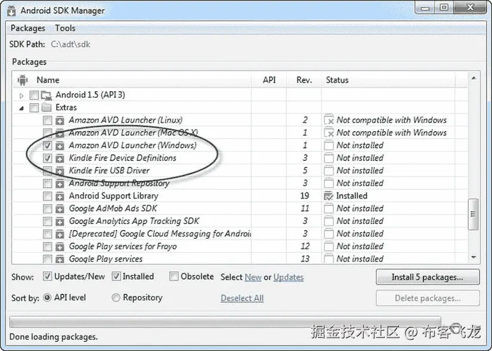The height and width of the screenshot is (351, 492).
Task: Click status icon for Android Support Repository
Action: click(329, 183)
